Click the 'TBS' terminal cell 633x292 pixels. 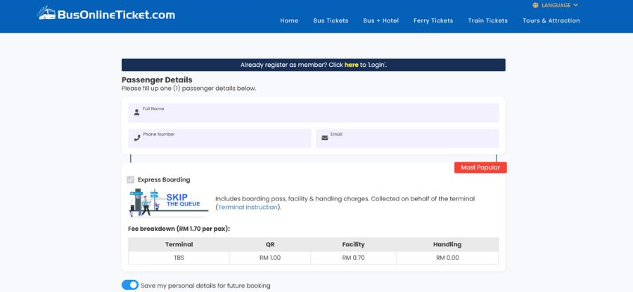tap(179, 258)
